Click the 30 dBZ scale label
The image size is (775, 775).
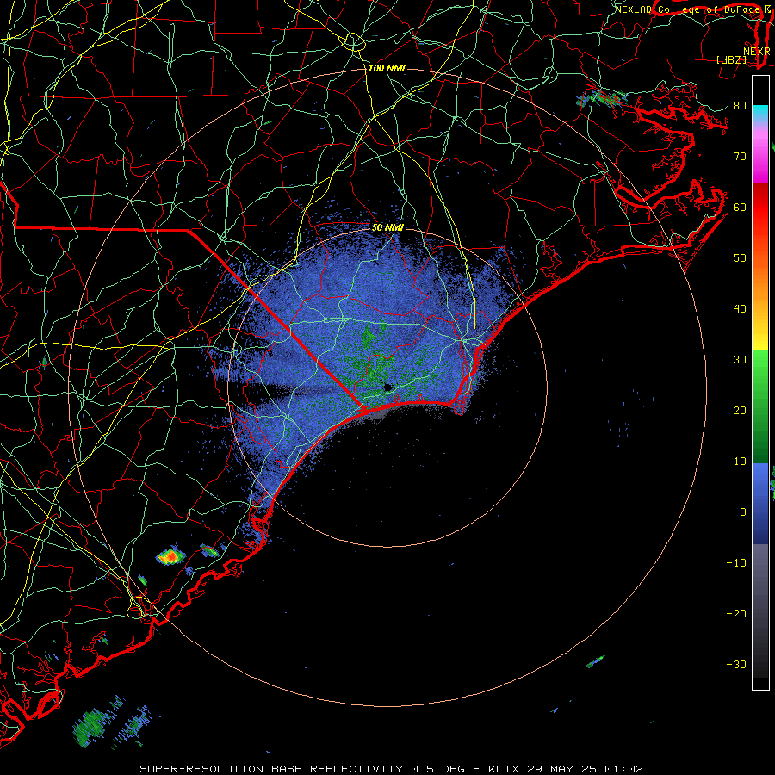click(x=740, y=359)
